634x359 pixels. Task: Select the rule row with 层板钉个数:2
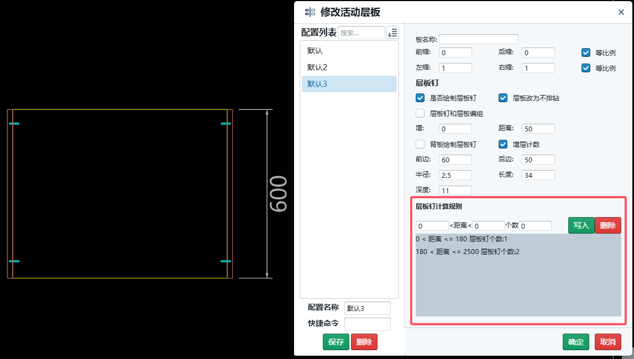(x=467, y=252)
